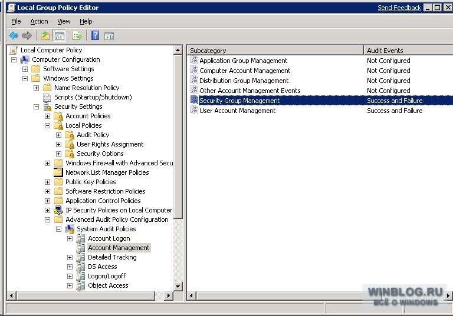Click the Send Feedback link
This screenshot has width=453, height=316.
point(399,8)
